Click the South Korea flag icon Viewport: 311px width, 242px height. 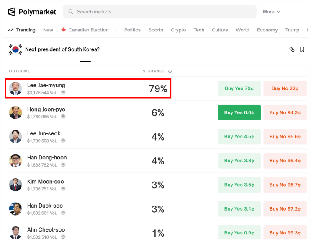[15, 49]
